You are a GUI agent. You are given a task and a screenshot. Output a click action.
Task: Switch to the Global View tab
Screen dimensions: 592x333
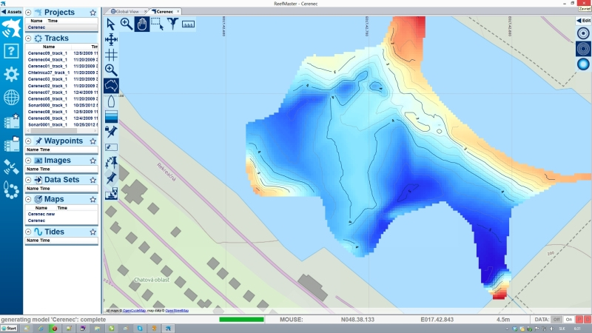point(127,12)
